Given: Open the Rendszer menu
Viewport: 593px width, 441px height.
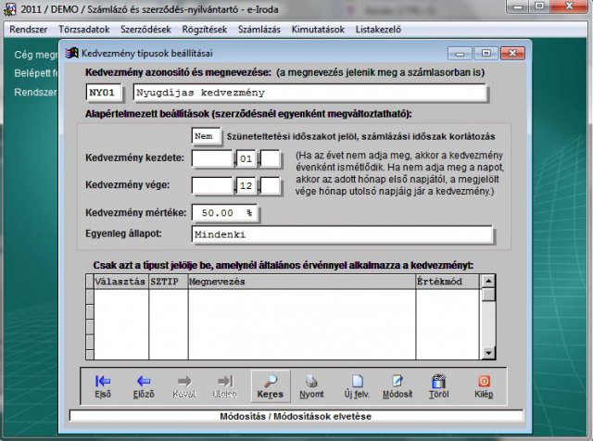Looking at the screenshot, I should (x=29, y=29).
